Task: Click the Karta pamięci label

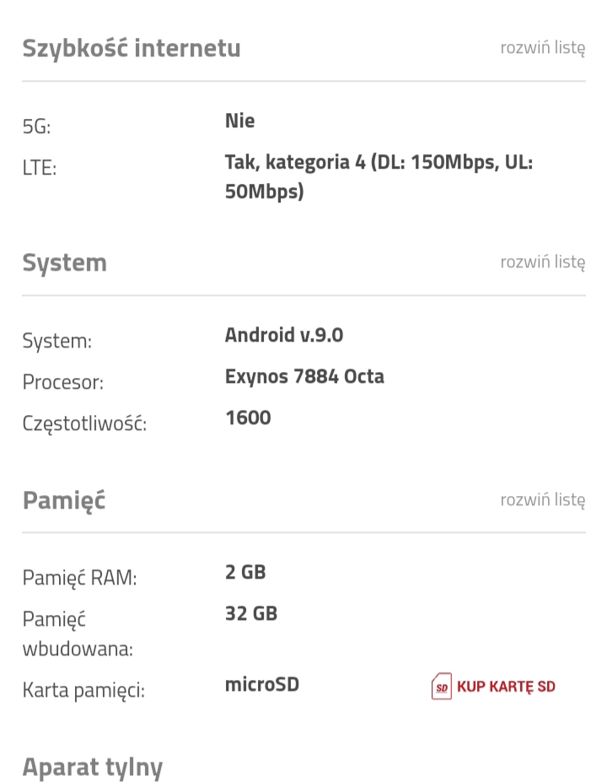Action: click(83, 691)
